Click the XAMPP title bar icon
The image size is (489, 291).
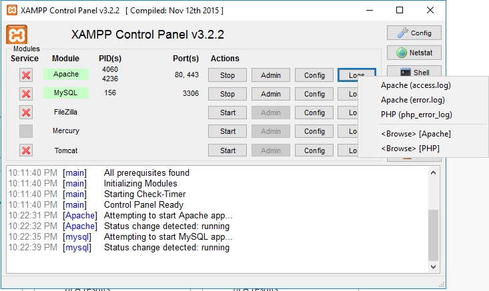click(x=12, y=10)
